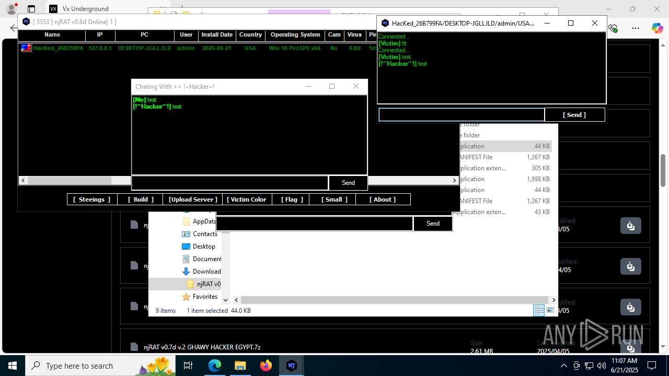Open the browser settings and more ellipsis
The width and height of the screenshot is (669, 376).
635,28
